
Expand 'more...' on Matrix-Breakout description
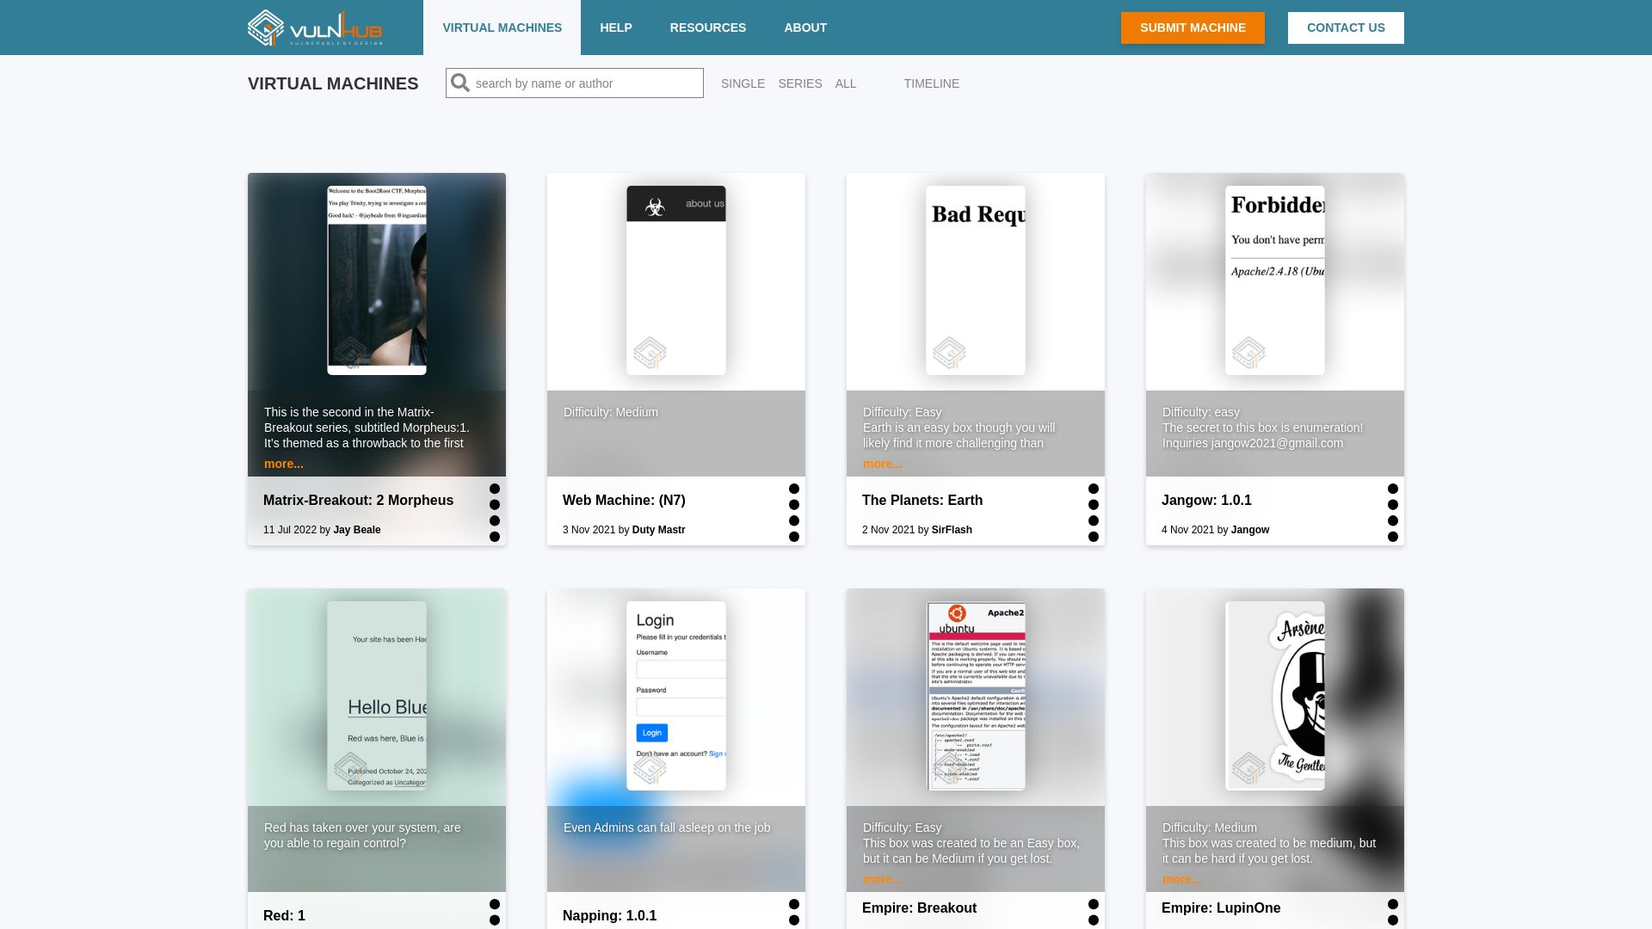pyautogui.click(x=283, y=464)
